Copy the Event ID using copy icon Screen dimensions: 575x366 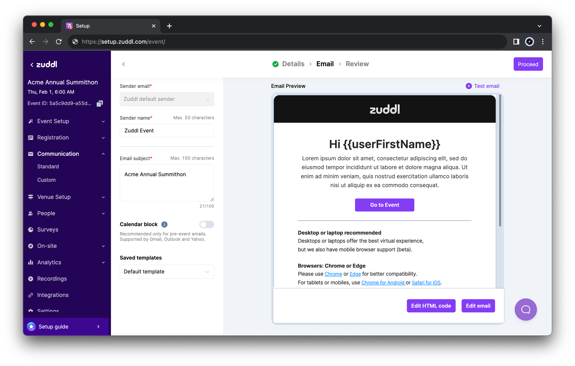coord(99,103)
